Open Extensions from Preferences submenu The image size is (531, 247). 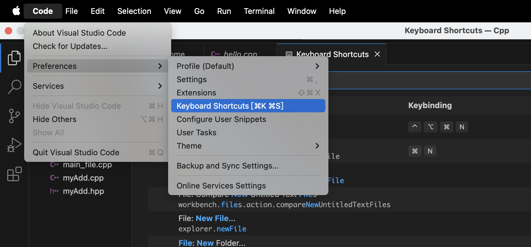point(248,93)
